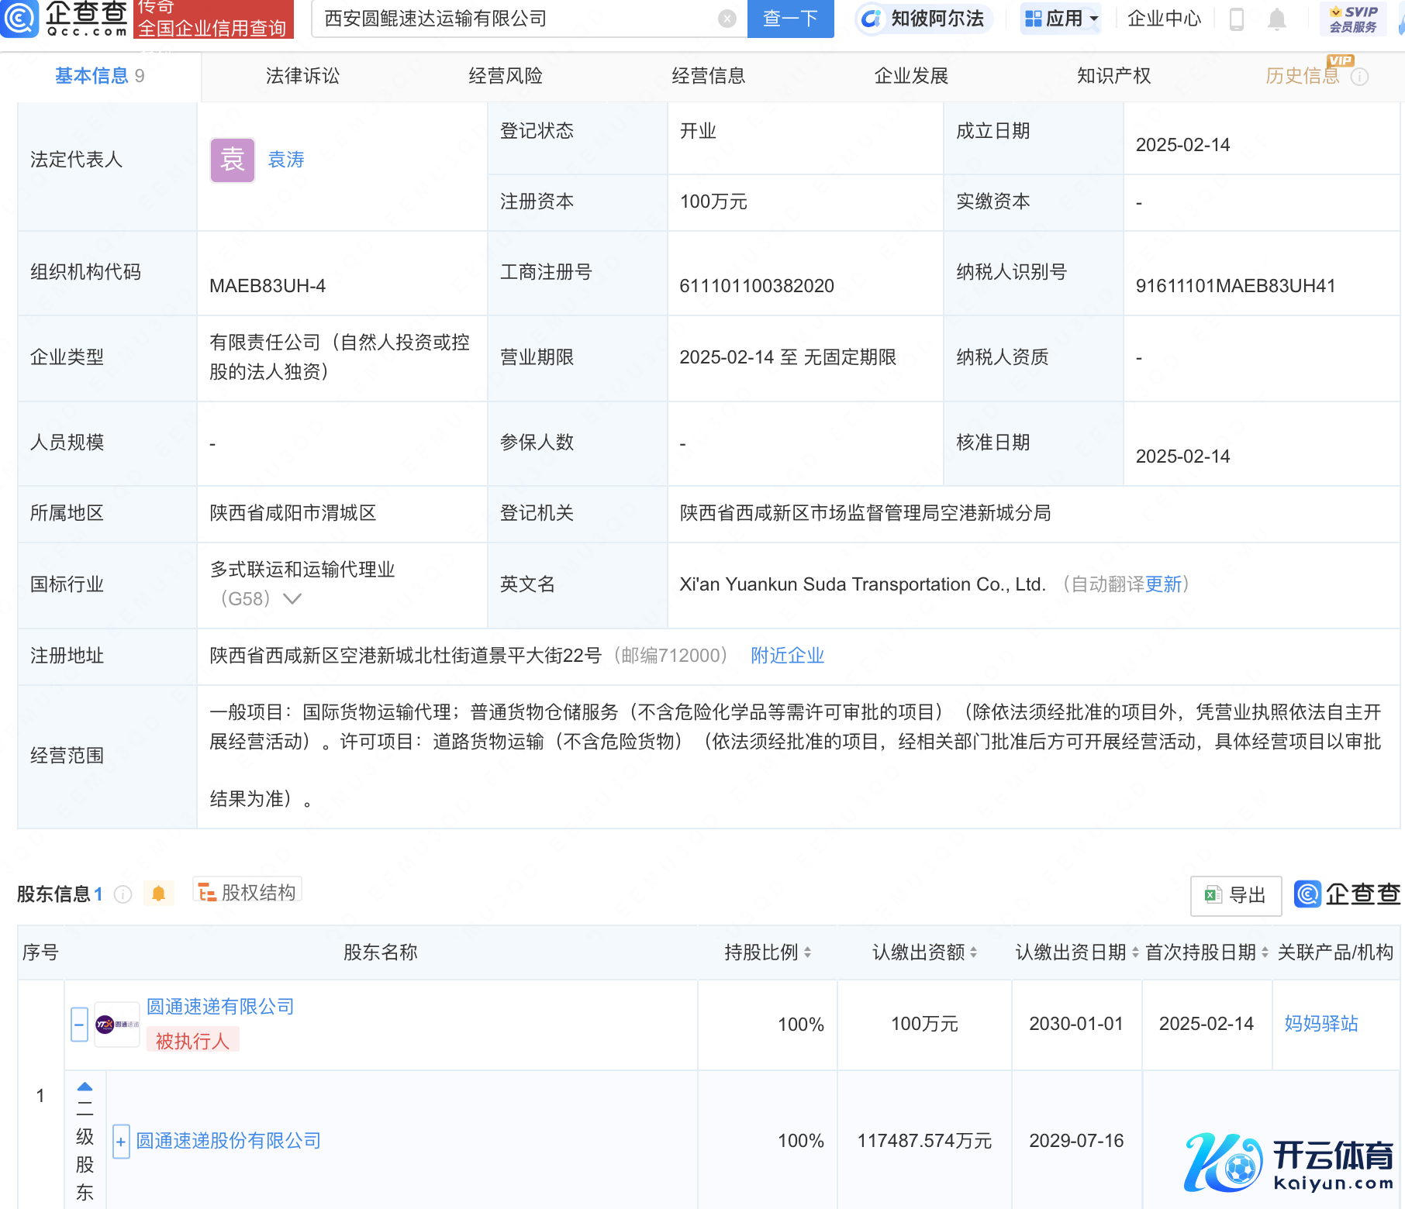
Task: Click into the company search field
Action: pos(512,19)
